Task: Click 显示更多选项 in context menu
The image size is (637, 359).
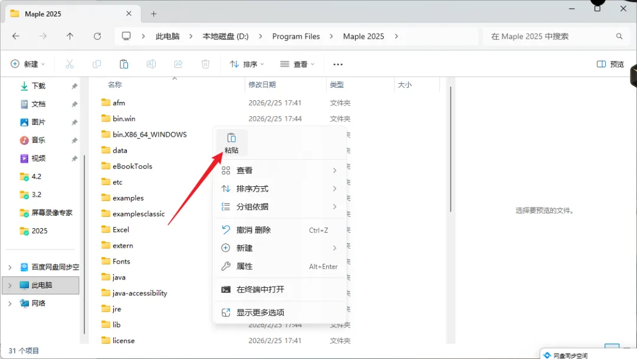Action: (280, 312)
